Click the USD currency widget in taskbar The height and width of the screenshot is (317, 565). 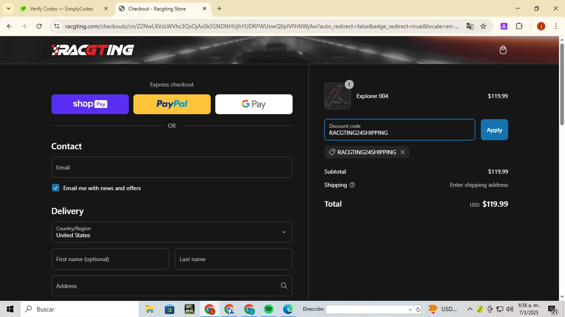tap(443, 309)
